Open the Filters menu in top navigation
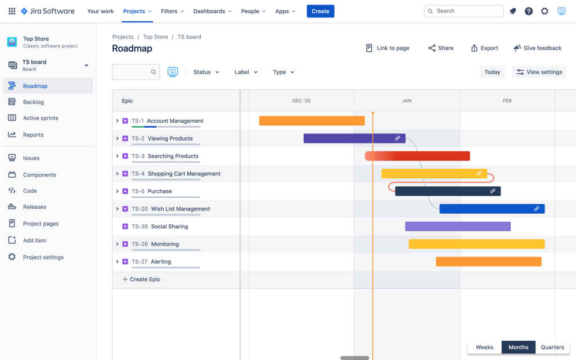This screenshot has width=576, height=360. pos(172,11)
